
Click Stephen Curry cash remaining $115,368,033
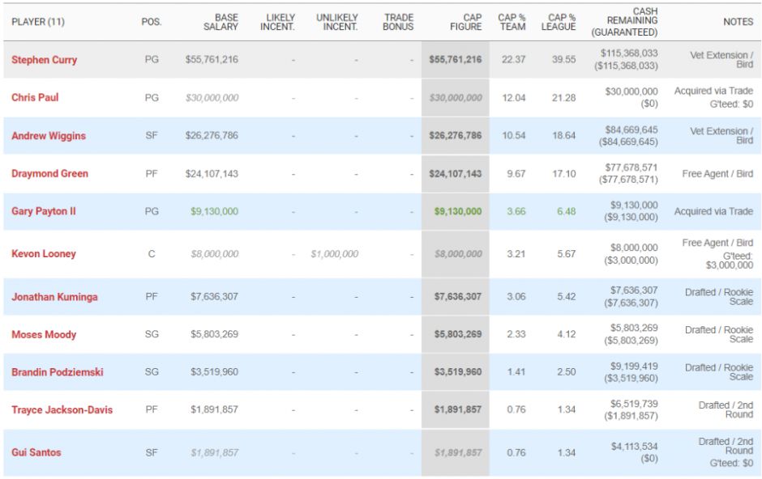629,53
